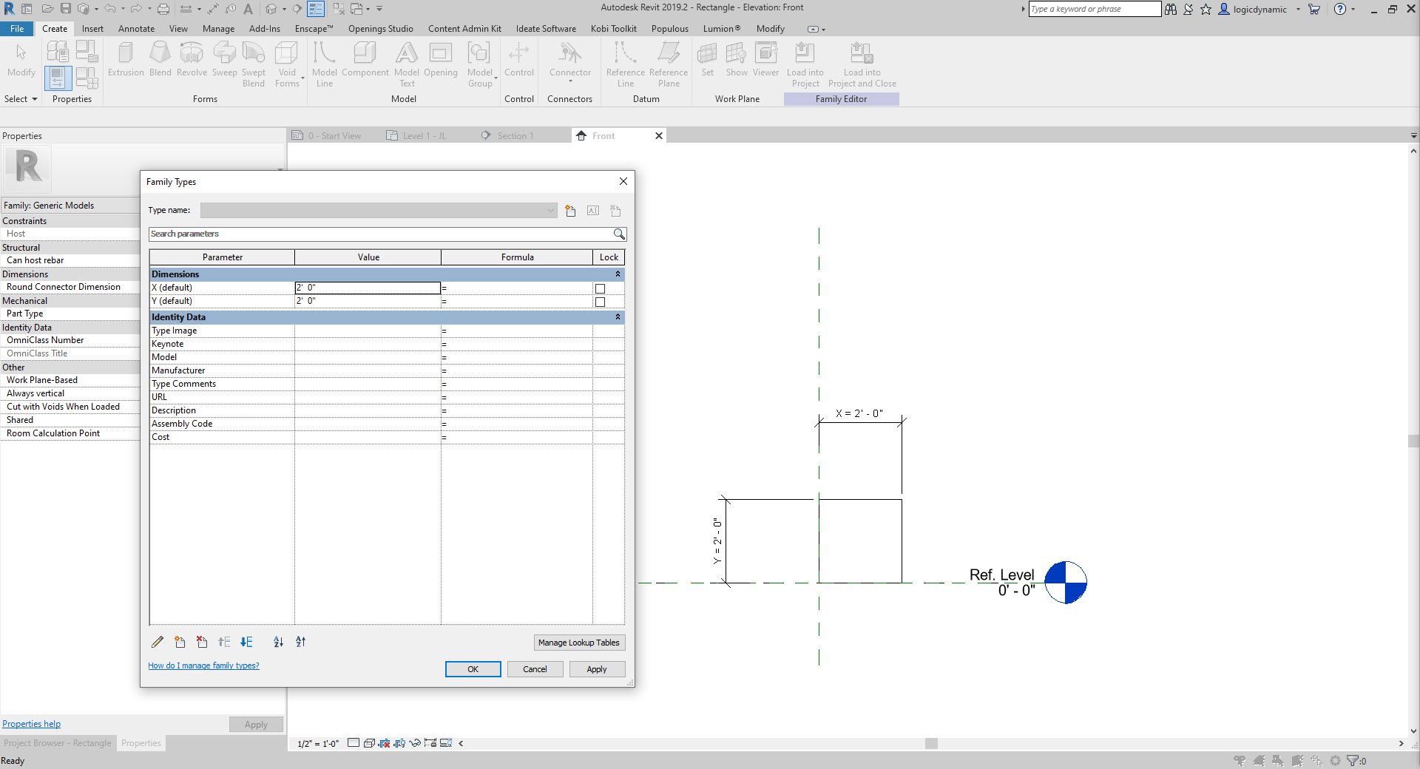
Task: Click the Close Hidden Windows icon
Action: click(x=339, y=9)
